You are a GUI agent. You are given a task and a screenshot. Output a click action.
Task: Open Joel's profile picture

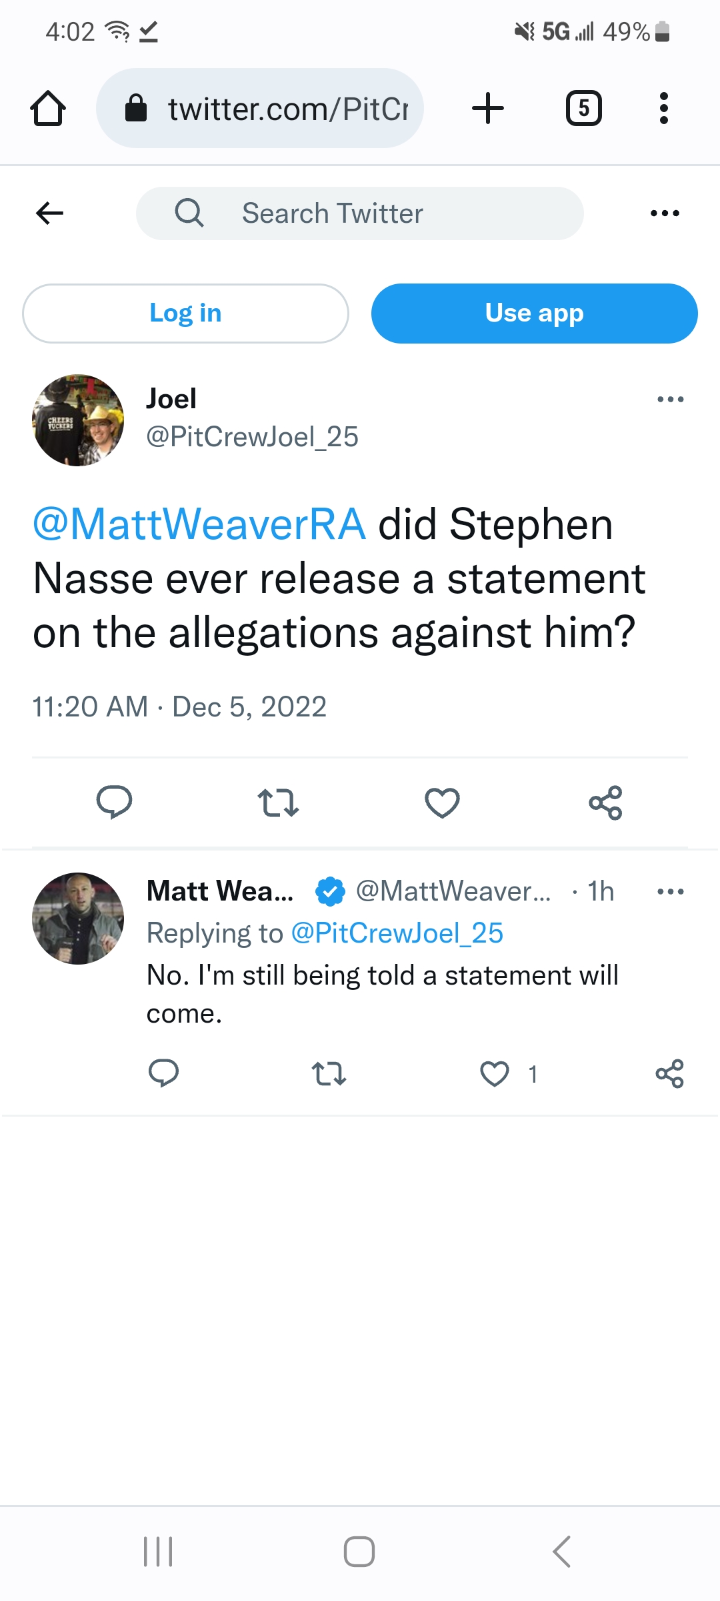78,420
